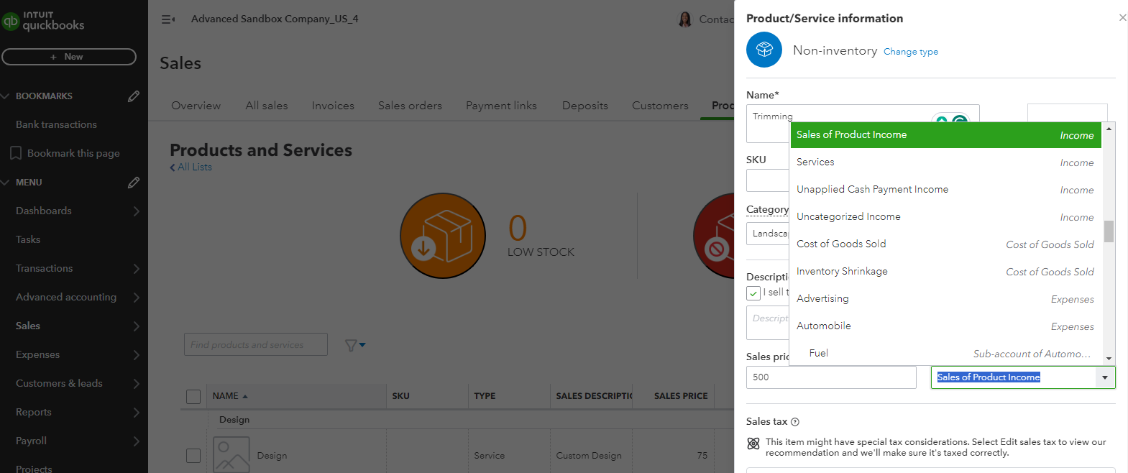Click the green Grammarly icon in the Name field
Screen dimensions: 1128x473
tap(960, 119)
